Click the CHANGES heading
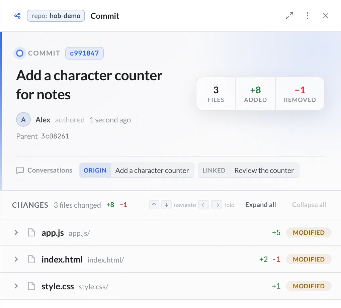The height and width of the screenshot is (308, 341). click(30, 205)
